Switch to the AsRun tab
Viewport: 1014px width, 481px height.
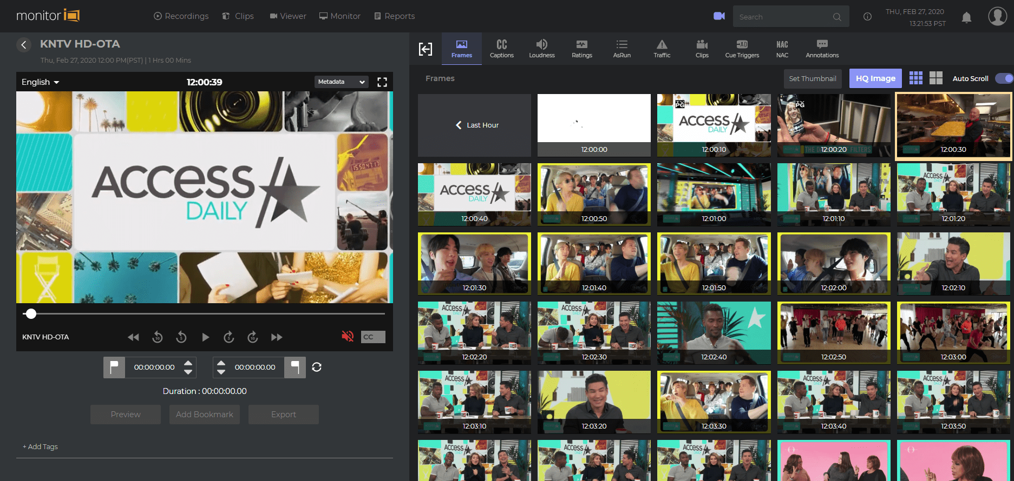coord(622,49)
